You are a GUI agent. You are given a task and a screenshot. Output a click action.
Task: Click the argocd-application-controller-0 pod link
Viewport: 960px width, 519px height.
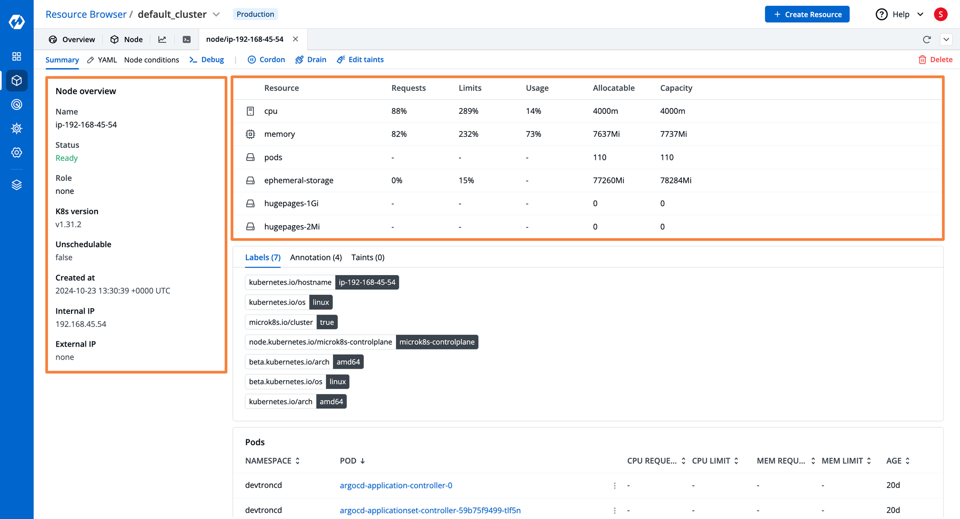click(x=396, y=485)
